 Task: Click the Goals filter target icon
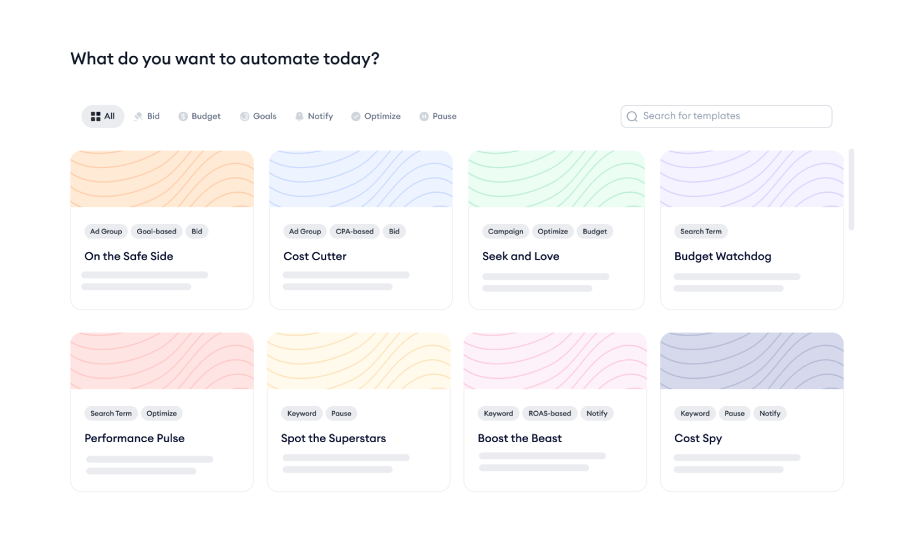(x=244, y=116)
